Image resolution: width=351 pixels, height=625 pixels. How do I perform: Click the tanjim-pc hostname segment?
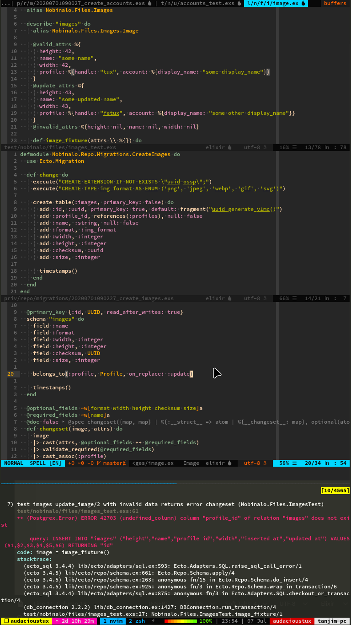tap(332, 621)
